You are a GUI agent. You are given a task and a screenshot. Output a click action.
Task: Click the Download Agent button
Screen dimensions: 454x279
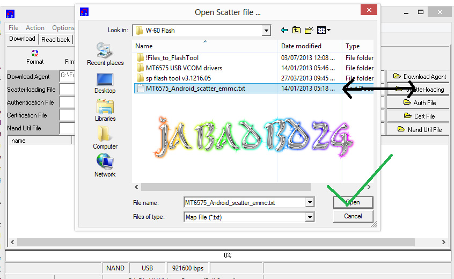(x=419, y=76)
